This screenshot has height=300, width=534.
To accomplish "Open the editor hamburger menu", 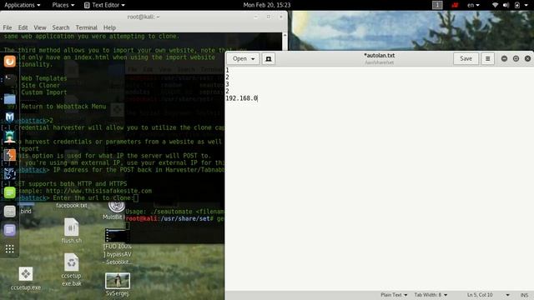I will click(x=487, y=58).
